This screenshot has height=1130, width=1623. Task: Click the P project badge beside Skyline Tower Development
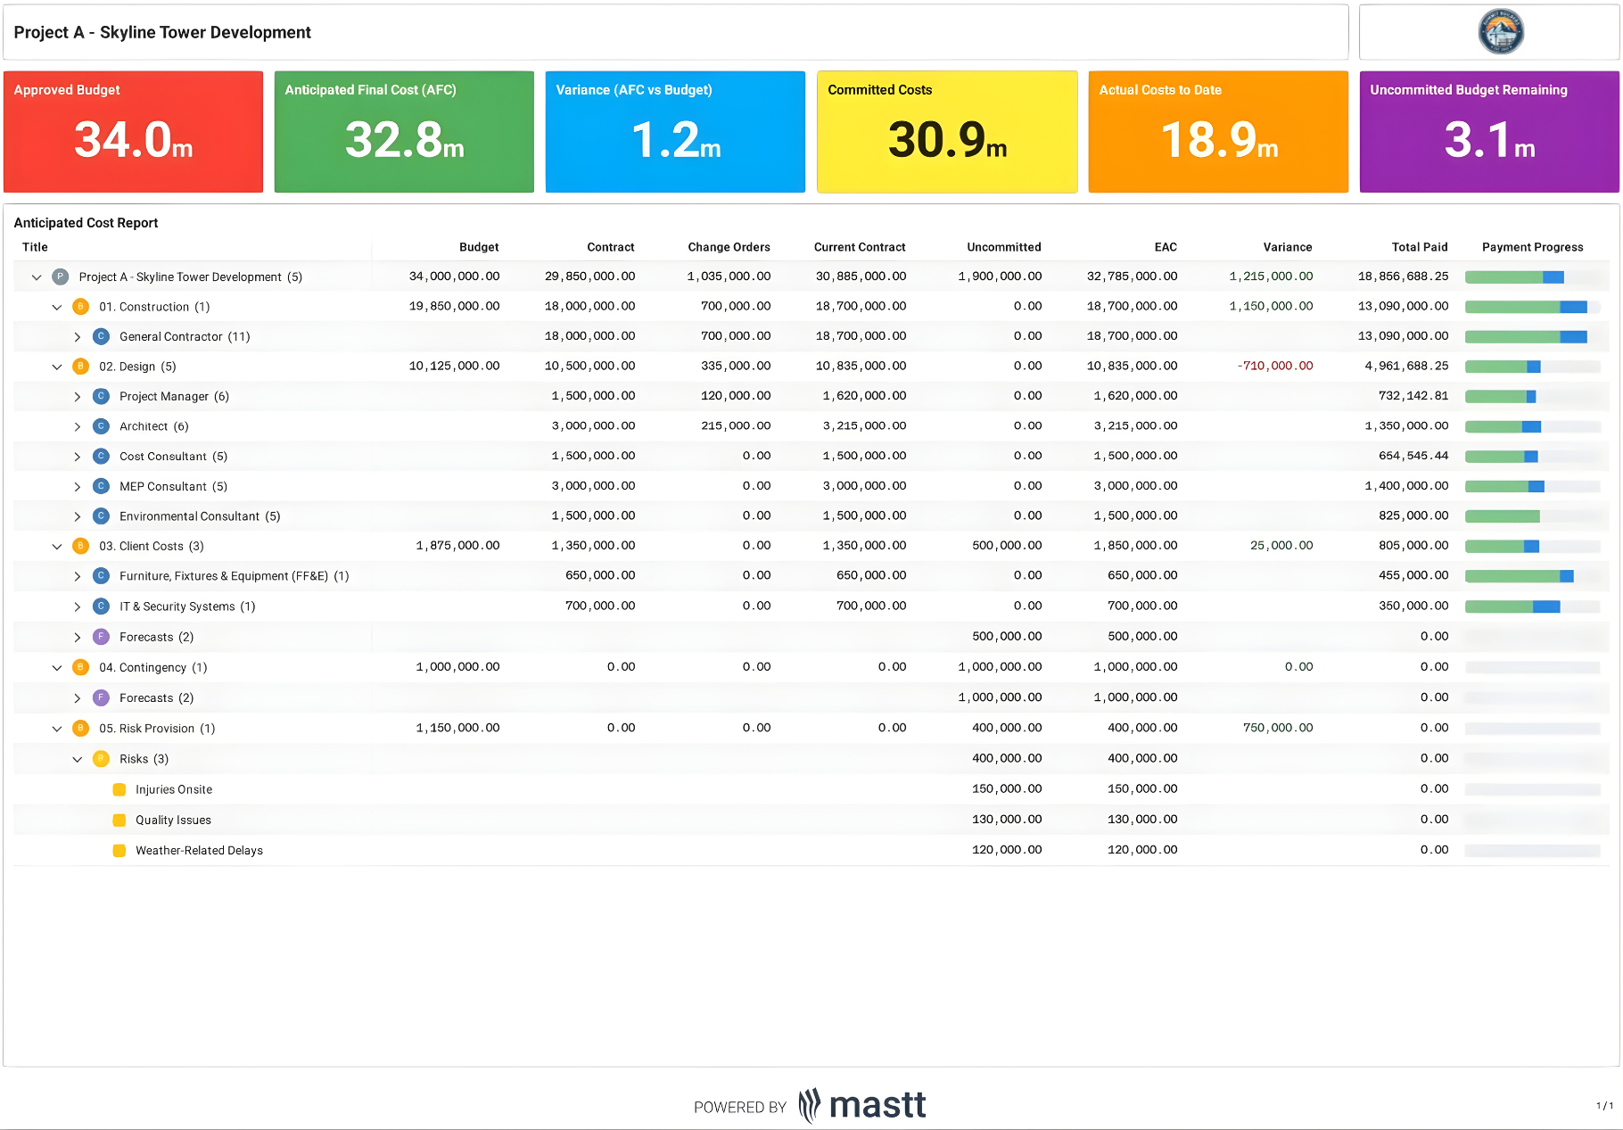coord(59,276)
